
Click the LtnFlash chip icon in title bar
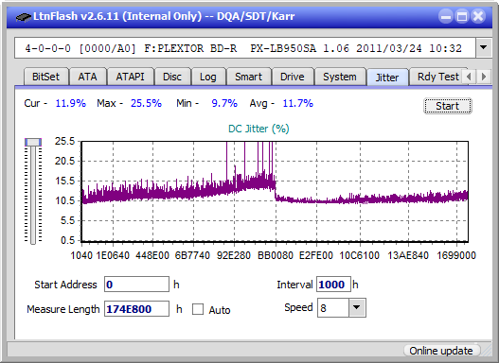click(x=24, y=16)
